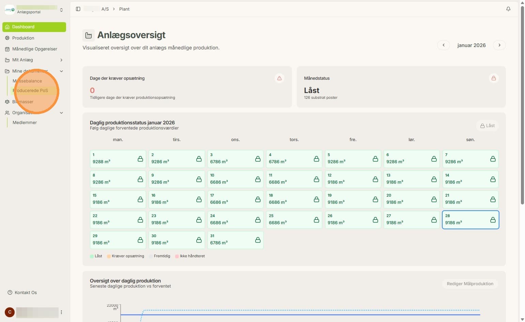Collapse the Organisation section chevron

[x=61, y=113]
